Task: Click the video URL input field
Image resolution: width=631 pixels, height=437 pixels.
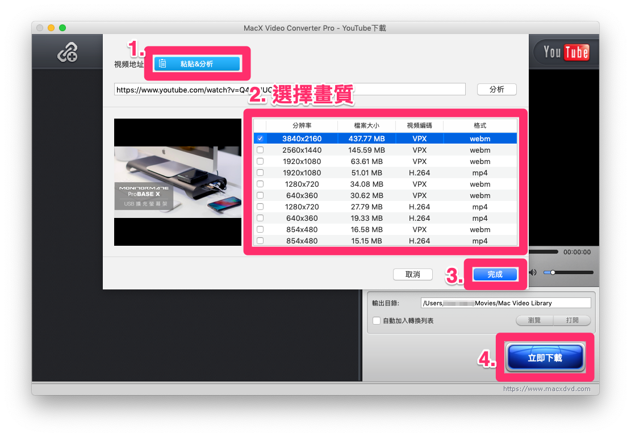Action: point(290,90)
